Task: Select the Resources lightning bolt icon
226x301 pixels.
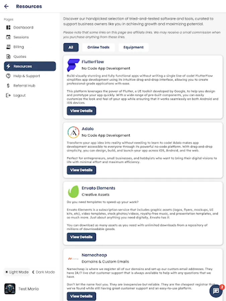Action: point(9,66)
